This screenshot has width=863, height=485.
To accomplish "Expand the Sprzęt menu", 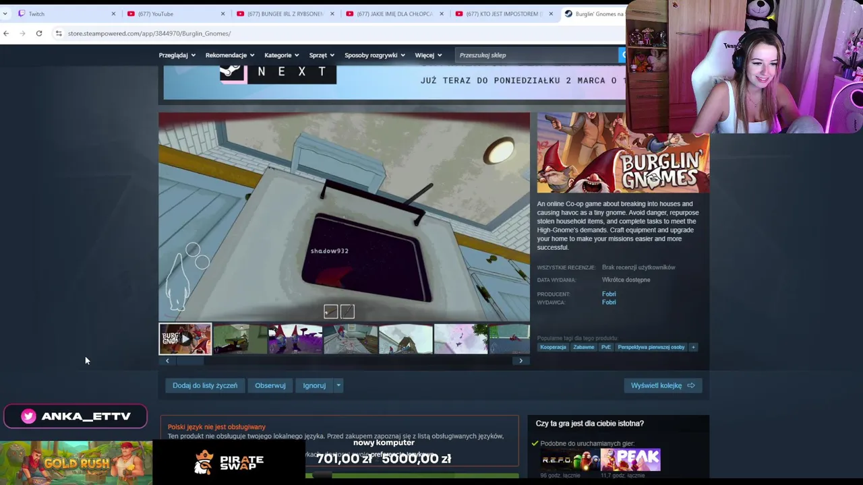I will 322,55.
